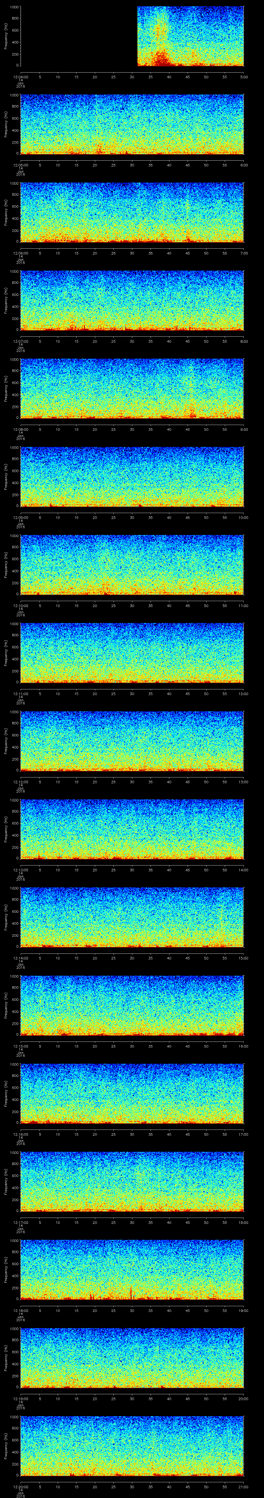The height and width of the screenshot is (1498, 264).
Task: Select the spectrogram plot beginning at 12:07:00
Action: 132,301
